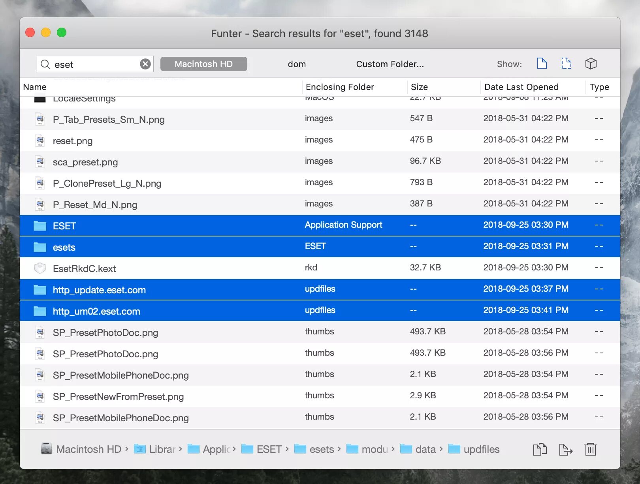Screen dimensions: 640x484
Task: Click the EsetRkdC.kext shield icon
Action: [40, 268]
